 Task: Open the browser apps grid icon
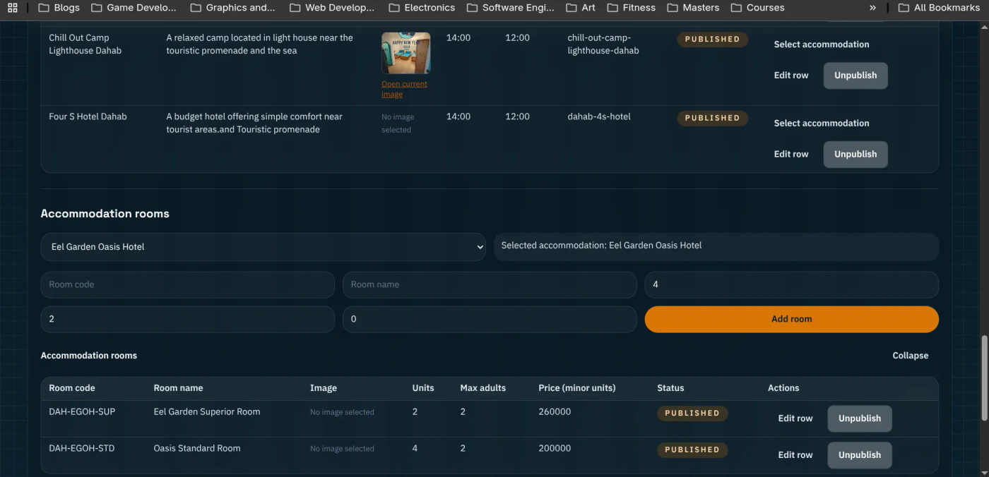[x=12, y=8]
